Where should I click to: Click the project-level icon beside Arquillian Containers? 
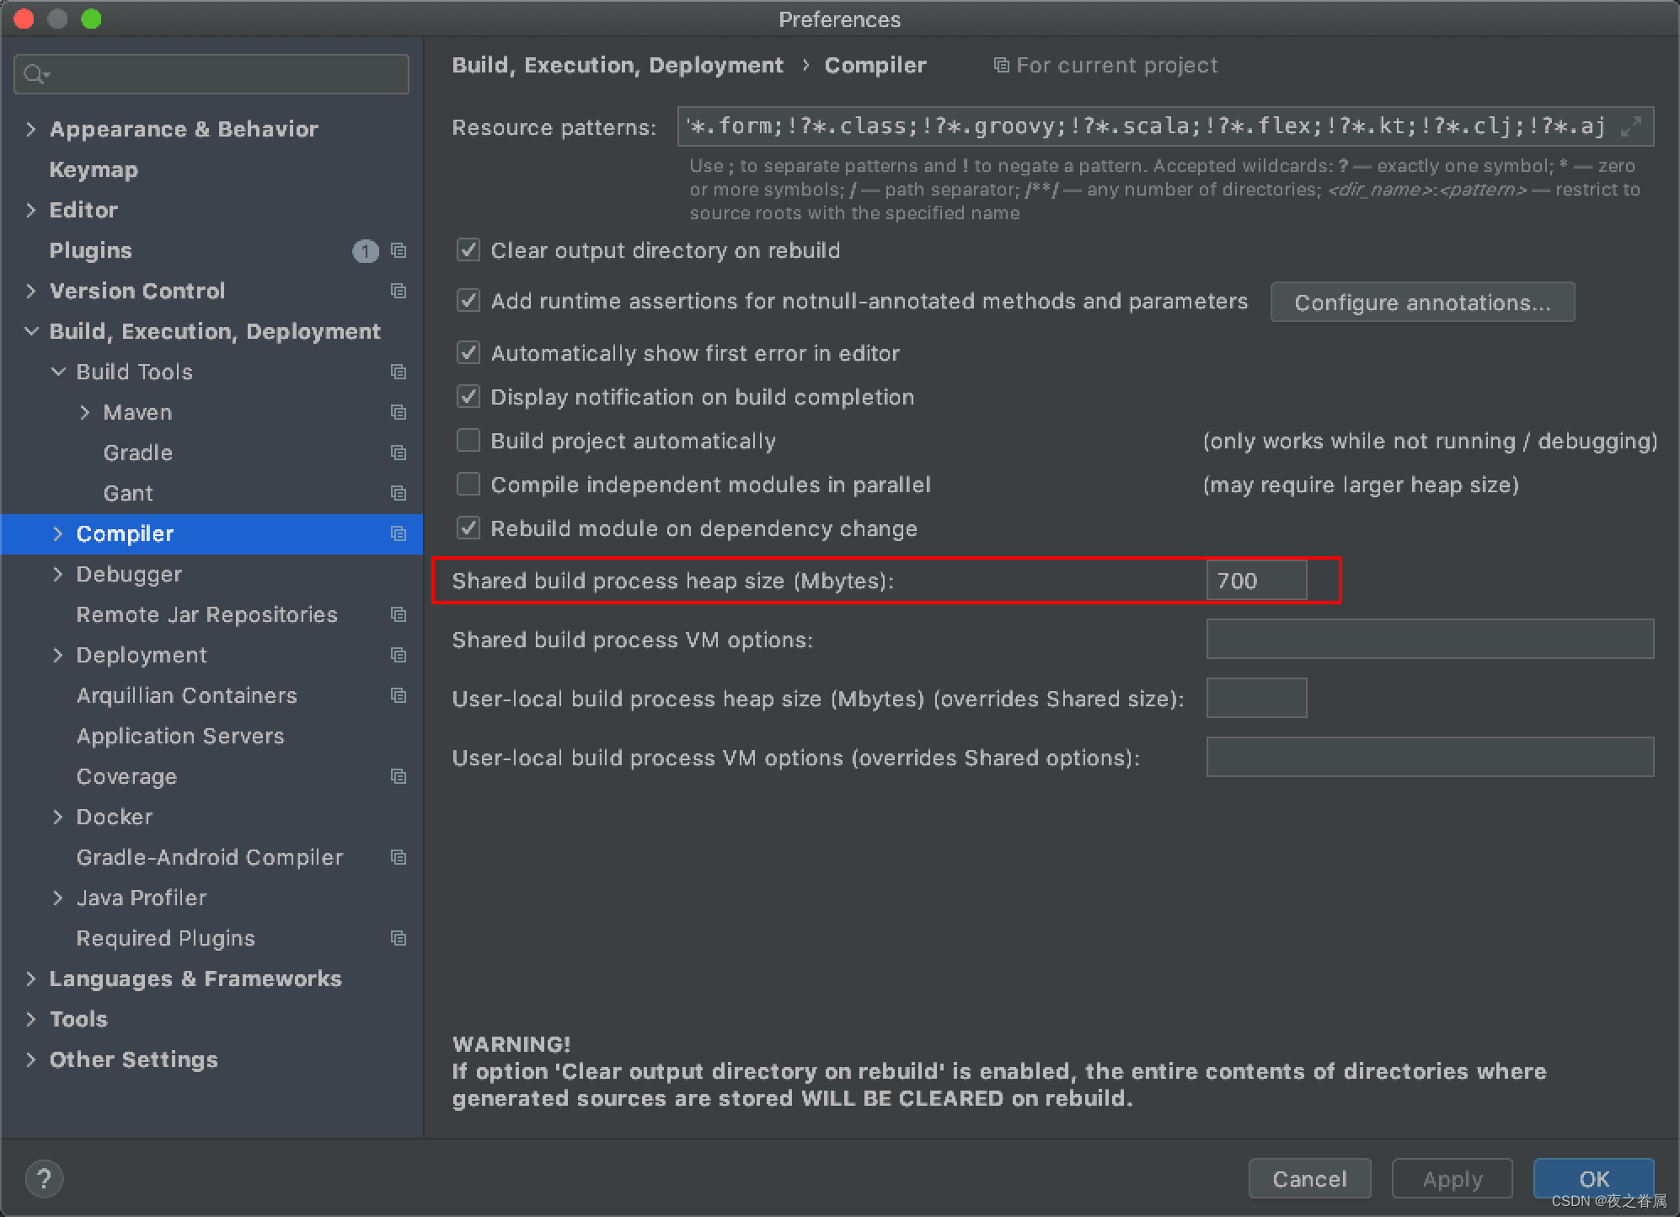click(x=399, y=695)
